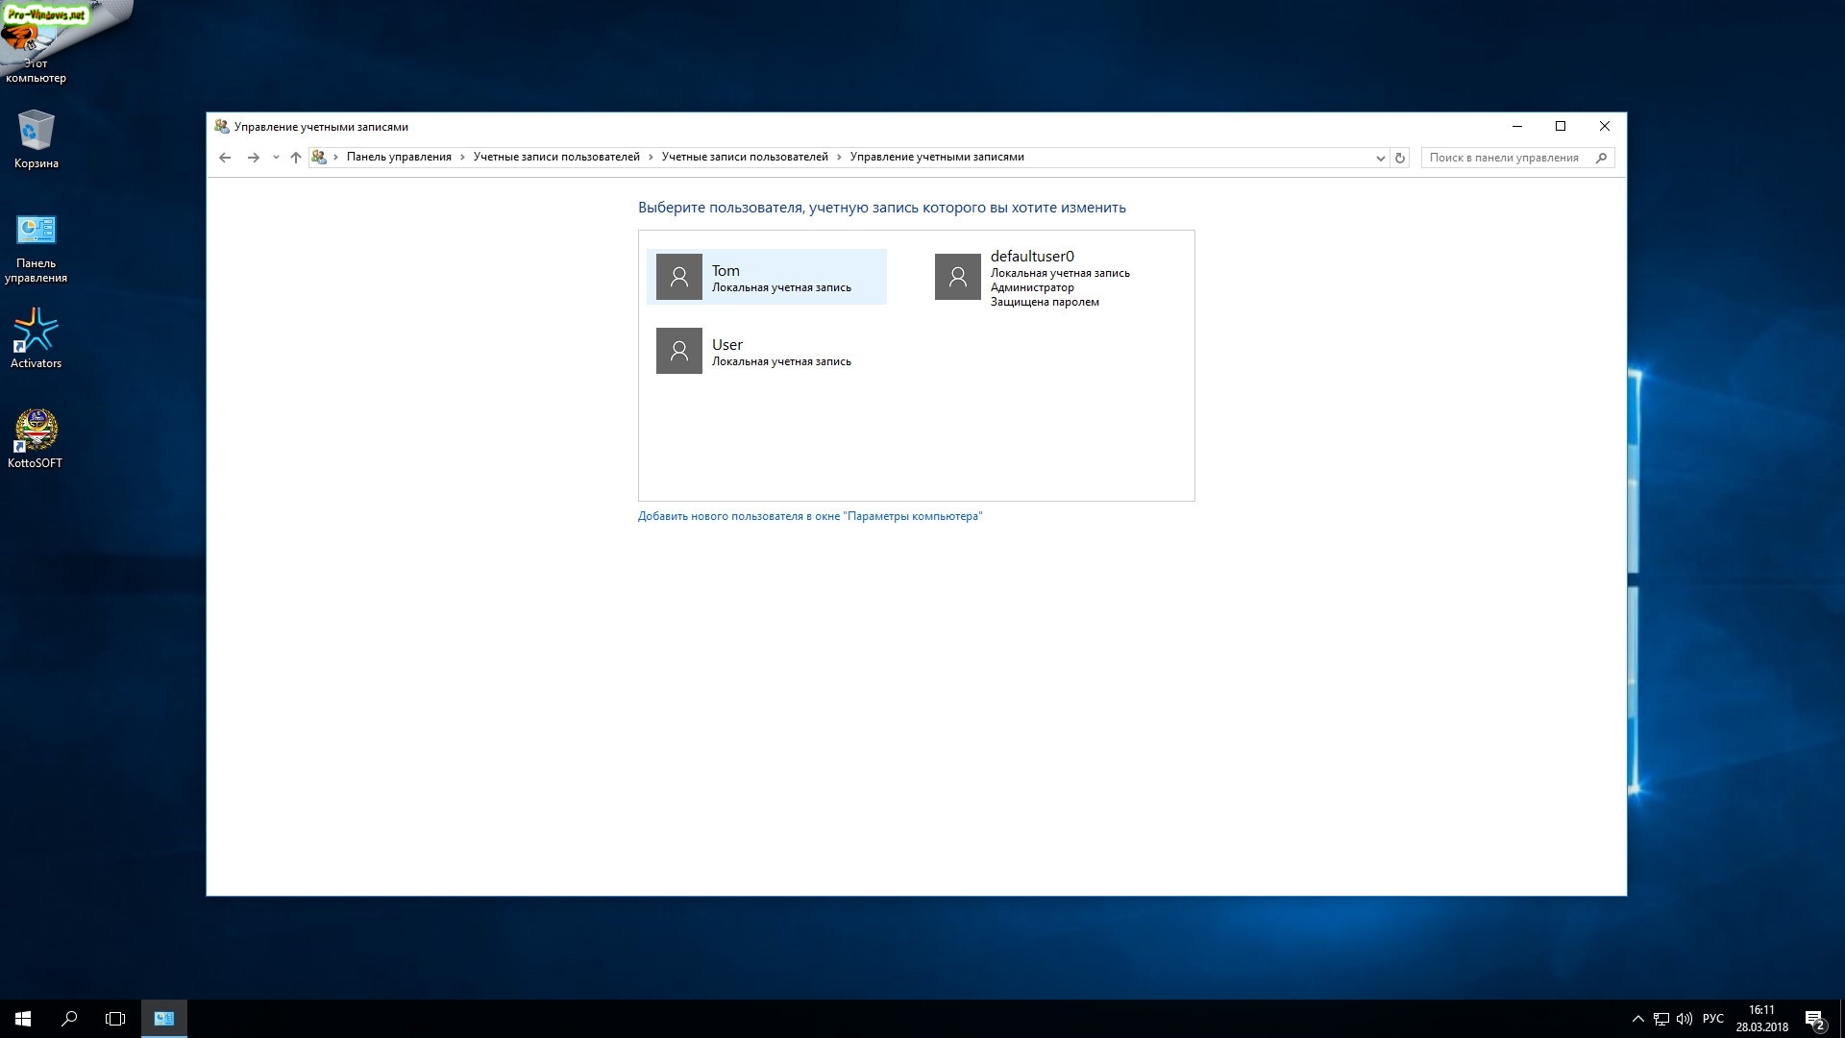The height and width of the screenshot is (1038, 1845).
Task: Open Task View on the taskbar
Action: pos(115,1018)
